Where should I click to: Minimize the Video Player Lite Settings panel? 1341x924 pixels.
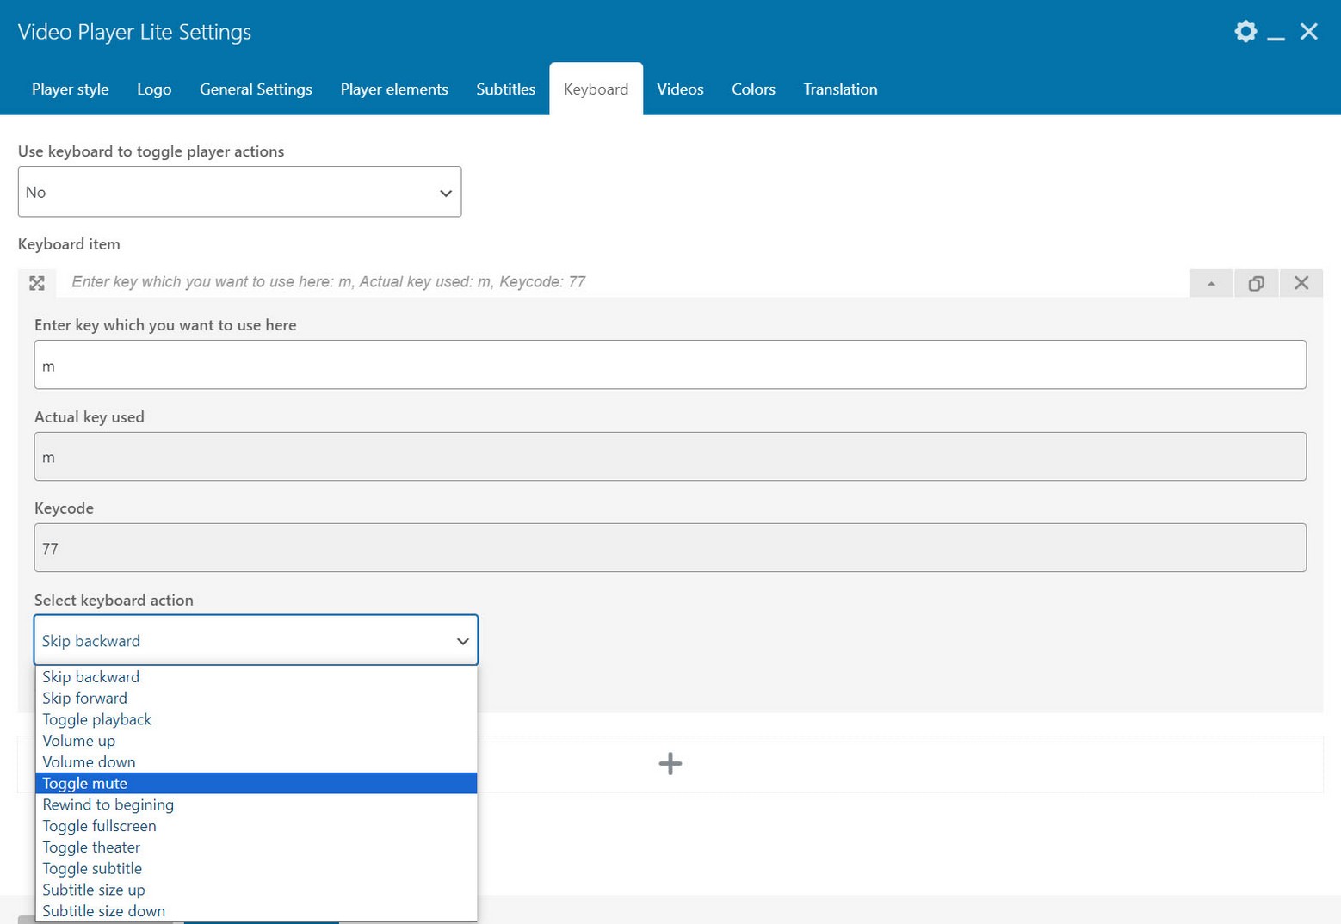(1276, 34)
